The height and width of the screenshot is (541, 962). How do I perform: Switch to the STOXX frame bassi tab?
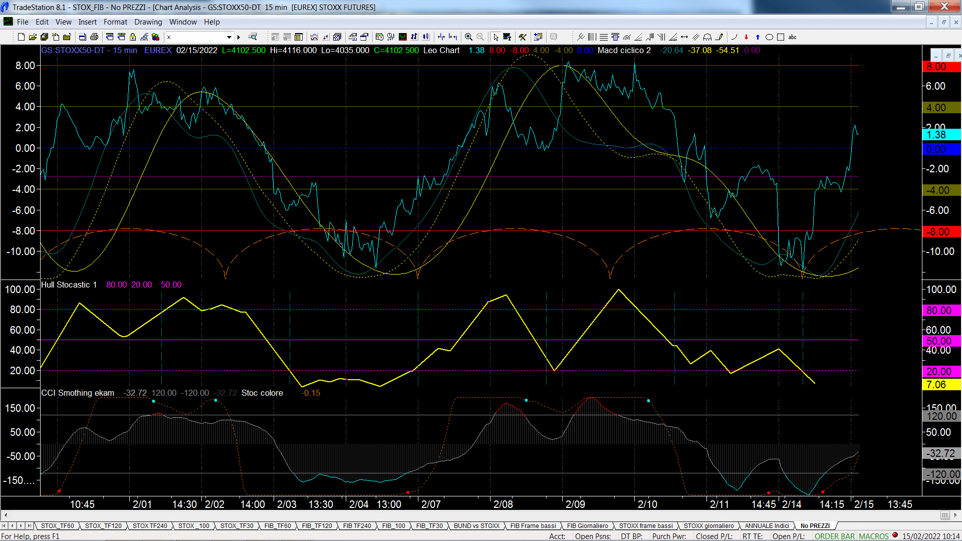pyautogui.click(x=646, y=525)
